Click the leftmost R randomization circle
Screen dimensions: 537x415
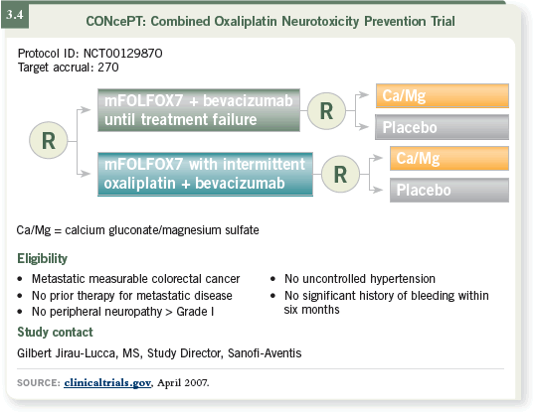pos(49,140)
